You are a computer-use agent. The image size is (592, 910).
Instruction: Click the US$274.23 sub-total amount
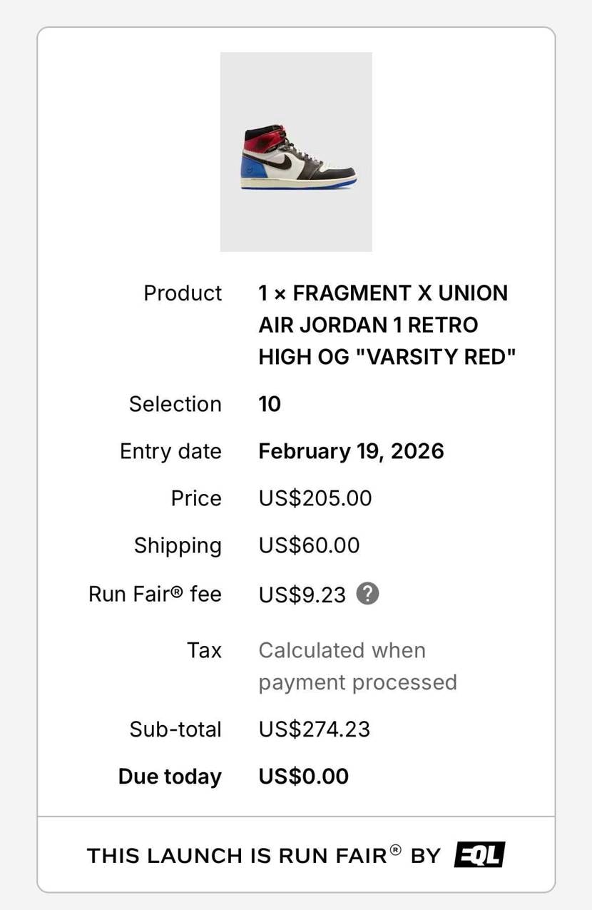point(315,729)
